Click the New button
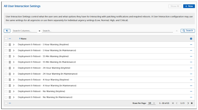 (x=189, y=6)
